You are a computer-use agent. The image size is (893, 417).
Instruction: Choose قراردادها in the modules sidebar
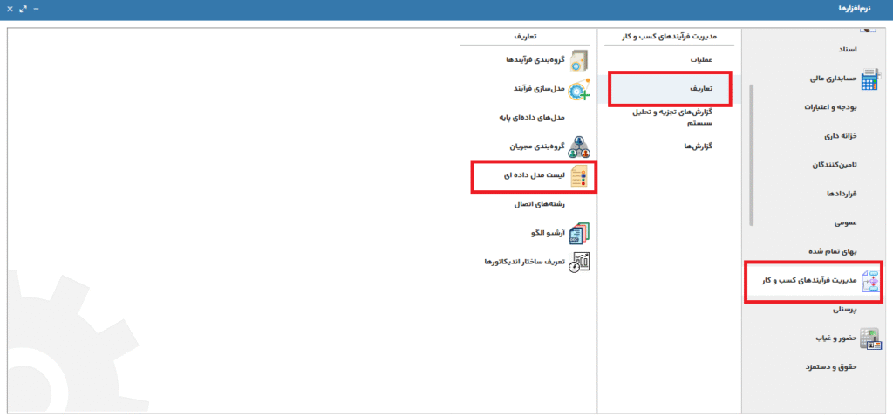(x=836, y=194)
